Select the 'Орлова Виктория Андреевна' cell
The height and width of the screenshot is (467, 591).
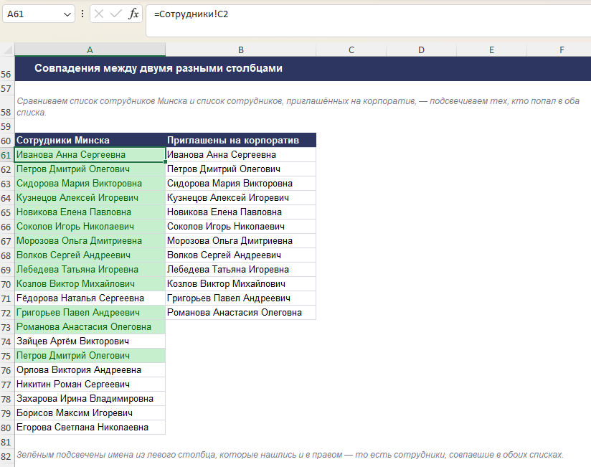pyautogui.click(x=90, y=370)
